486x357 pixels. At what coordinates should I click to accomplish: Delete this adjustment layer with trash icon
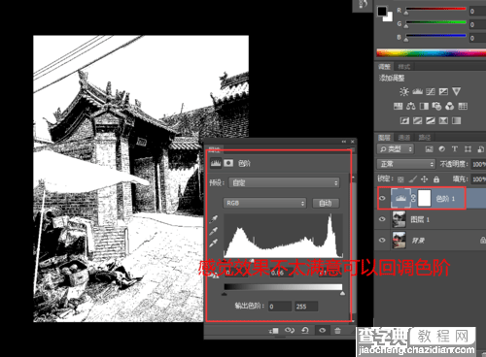point(337,331)
